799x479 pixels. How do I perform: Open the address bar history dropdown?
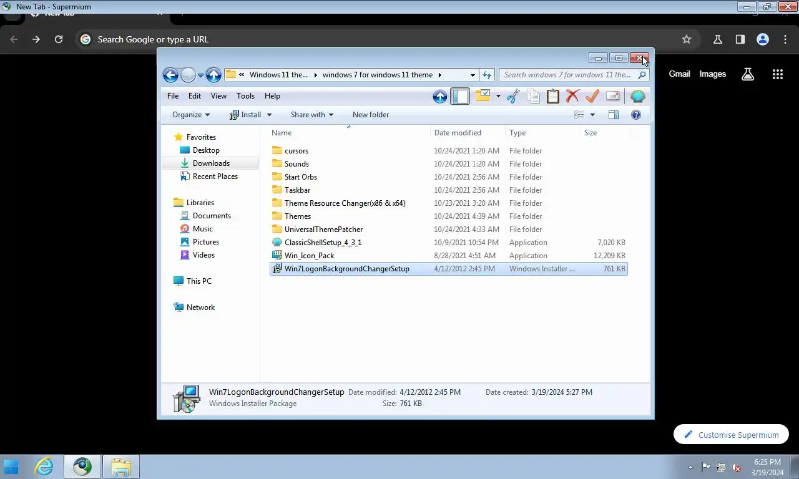[472, 75]
